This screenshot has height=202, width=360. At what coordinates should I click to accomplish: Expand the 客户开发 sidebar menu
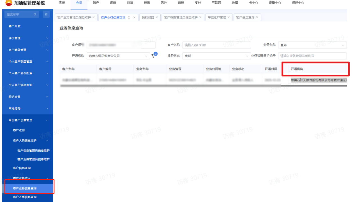coord(27,26)
